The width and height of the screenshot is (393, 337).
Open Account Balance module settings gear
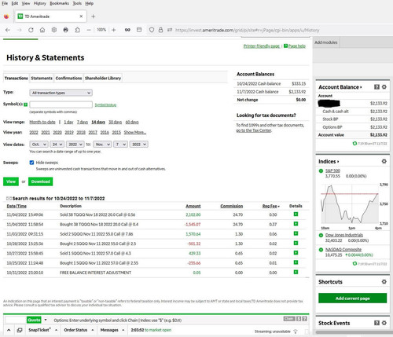click(x=384, y=87)
